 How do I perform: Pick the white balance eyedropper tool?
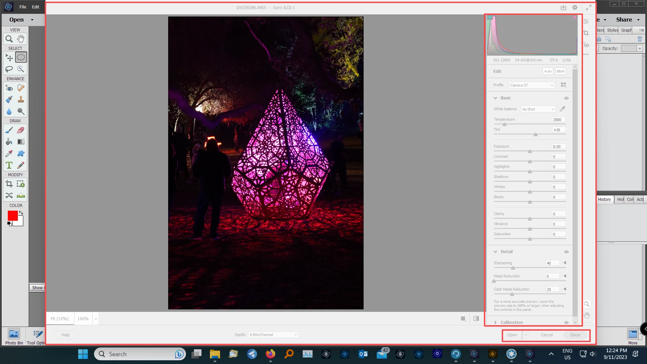point(562,109)
